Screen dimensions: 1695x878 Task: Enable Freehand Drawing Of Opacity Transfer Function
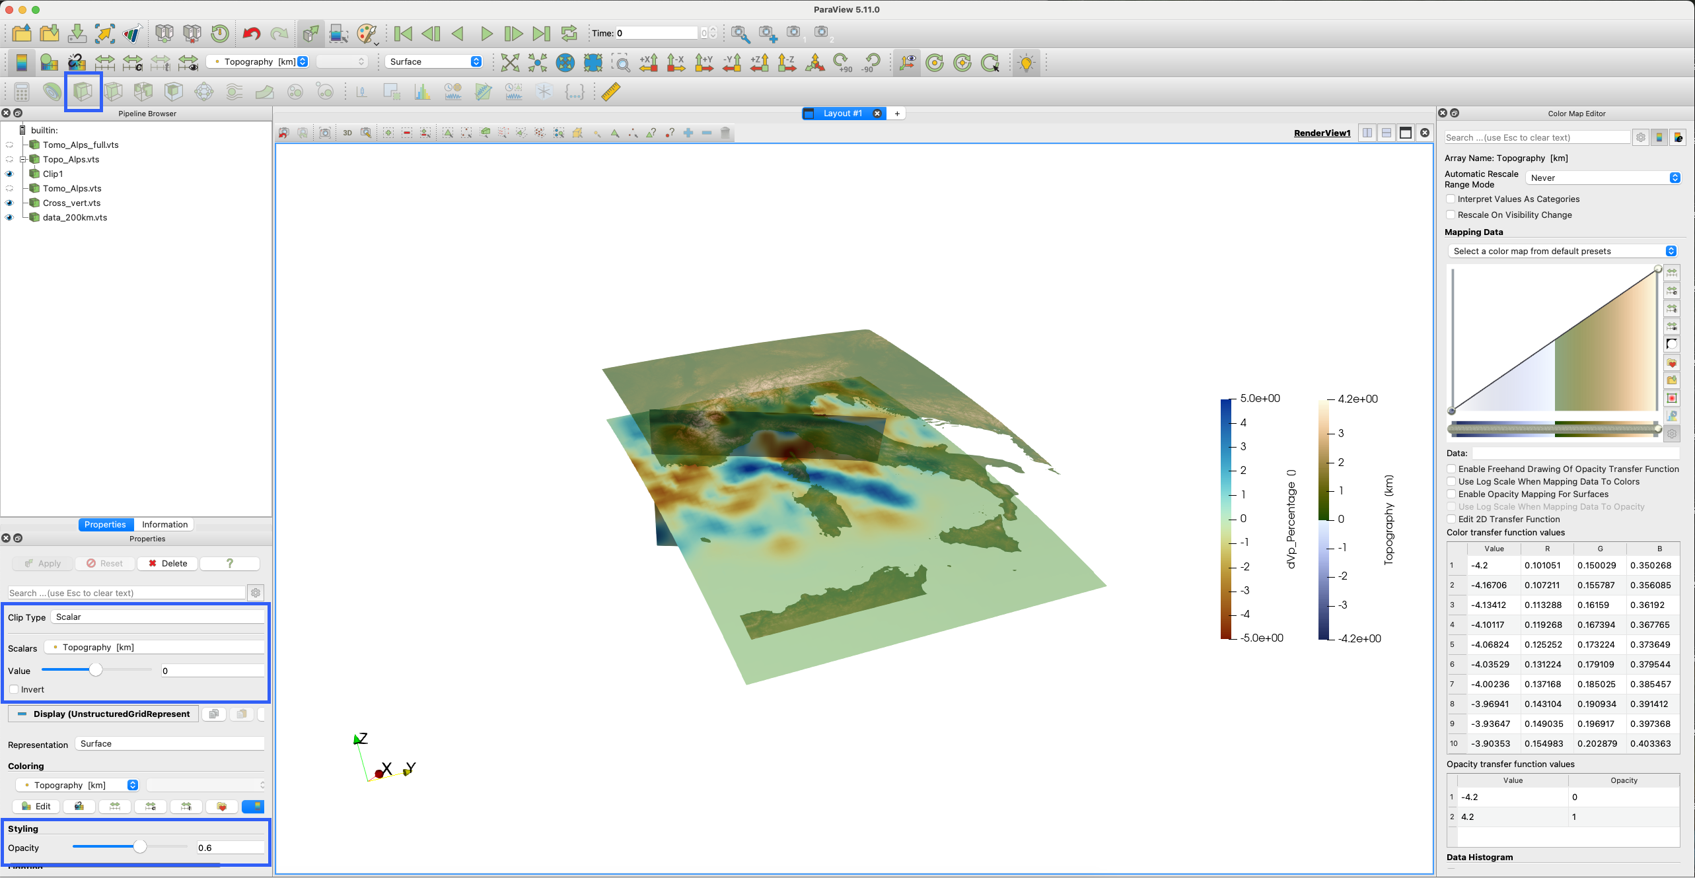pyautogui.click(x=1451, y=469)
